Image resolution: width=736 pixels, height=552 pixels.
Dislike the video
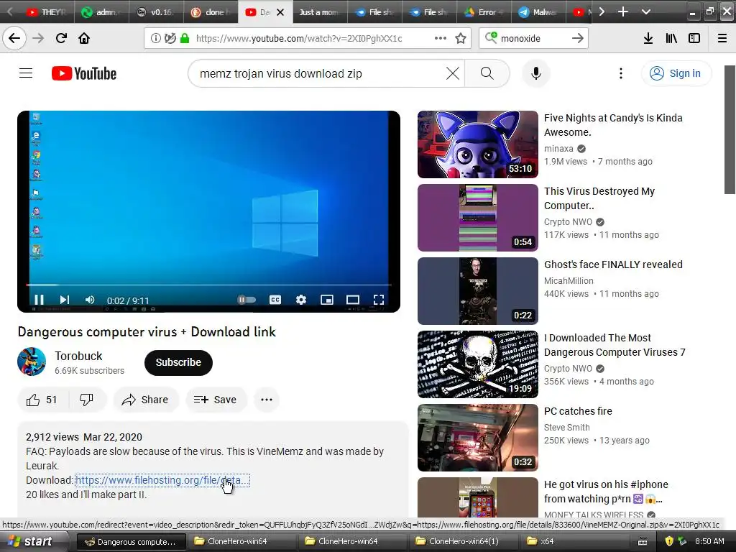coord(87,400)
